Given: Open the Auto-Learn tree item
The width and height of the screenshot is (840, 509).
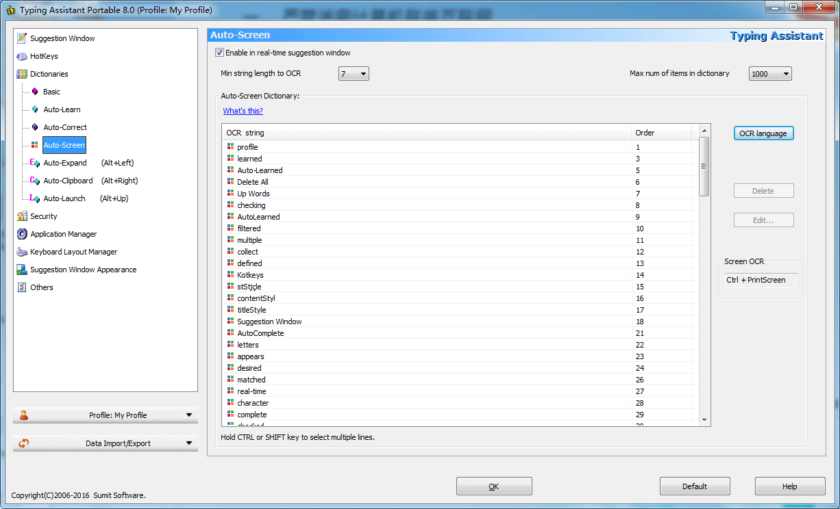Looking at the screenshot, I should tap(62, 109).
